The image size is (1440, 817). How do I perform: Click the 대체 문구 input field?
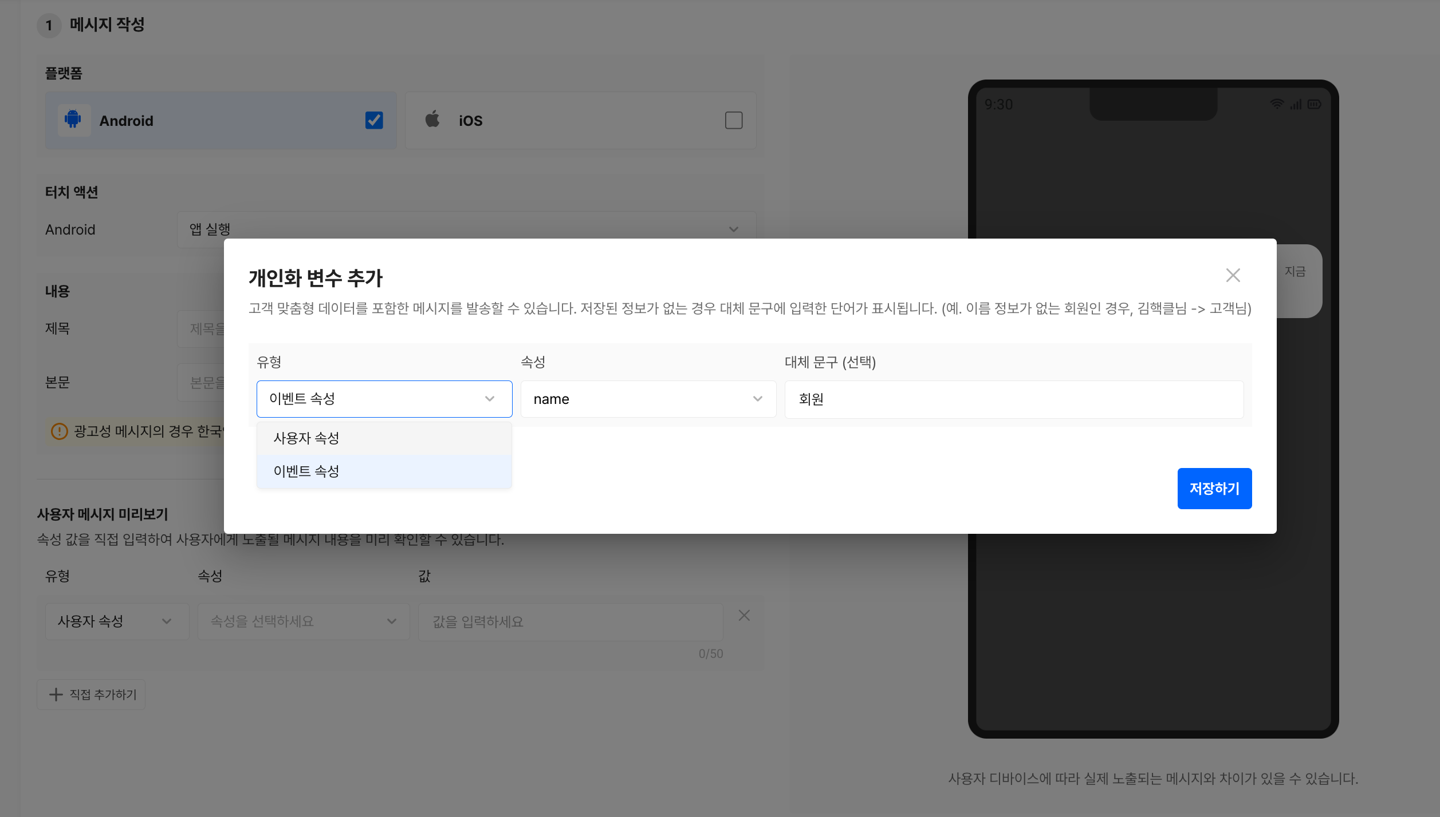pos(1014,399)
